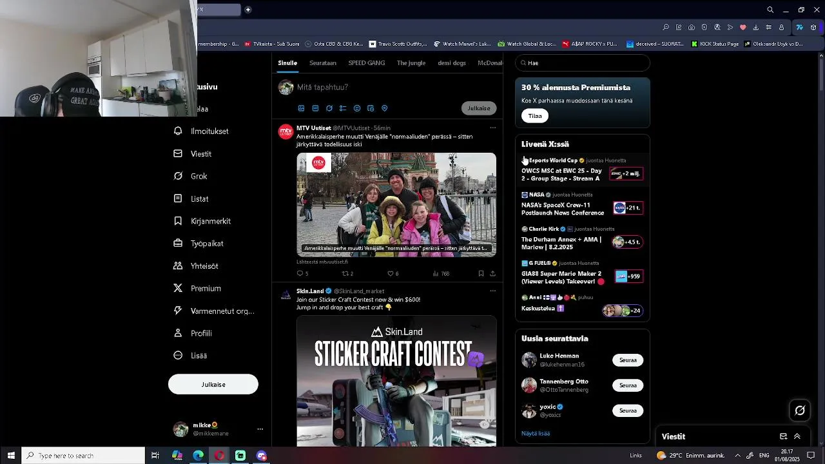
Task: Open A$AP ROCKY x PU... bookmark
Action: click(x=589, y=44)
